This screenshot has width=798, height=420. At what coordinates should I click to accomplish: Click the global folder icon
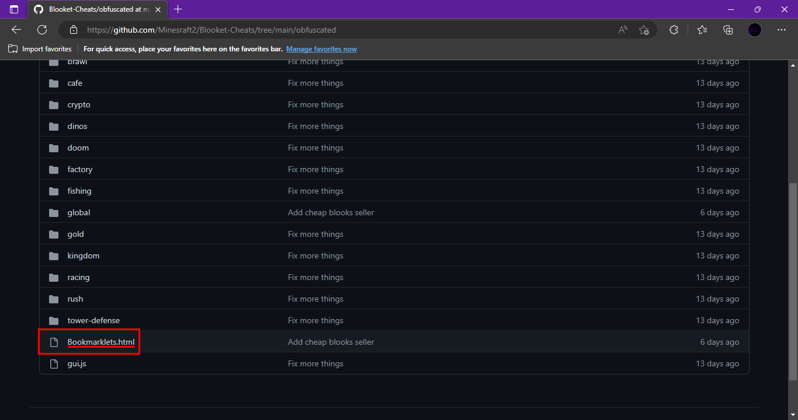pos(54,213)
